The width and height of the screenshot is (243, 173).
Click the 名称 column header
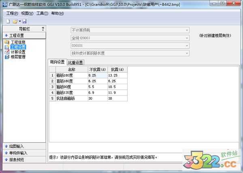(x=72, y=69)
